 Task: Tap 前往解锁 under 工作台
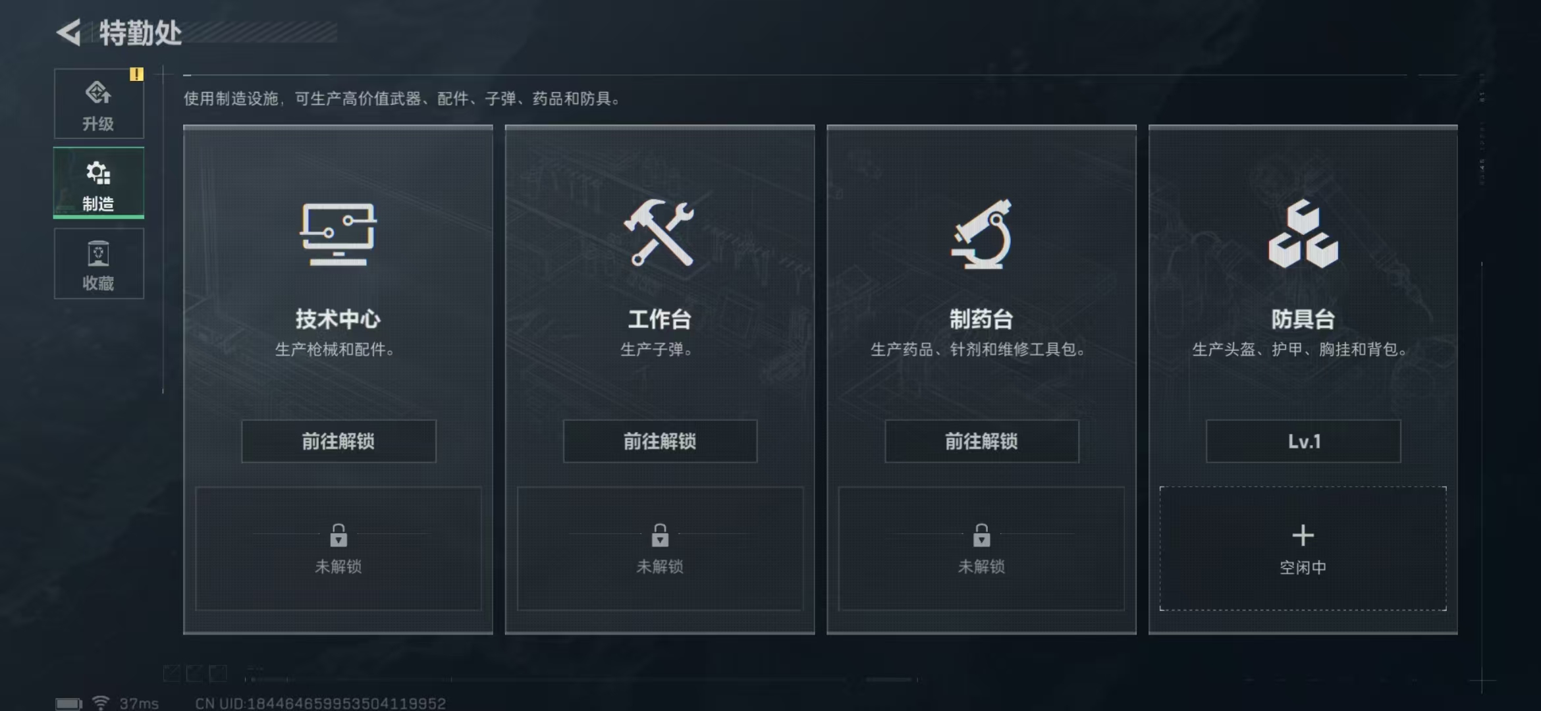click(660, 441)
